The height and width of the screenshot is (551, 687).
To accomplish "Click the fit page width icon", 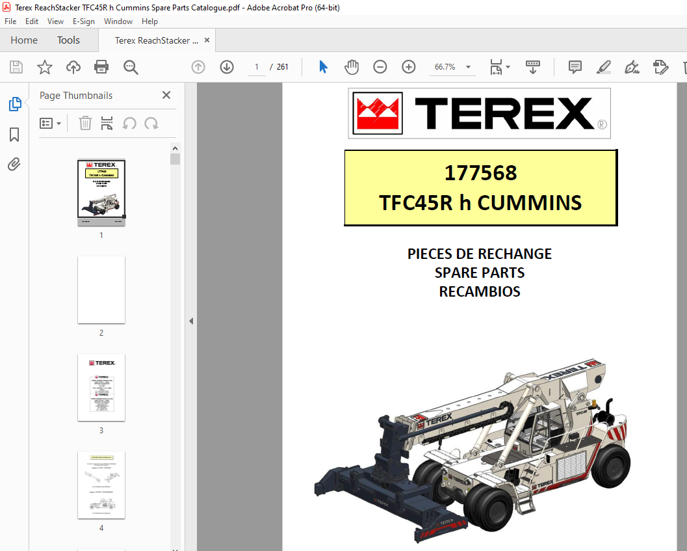I will point(496,67).
